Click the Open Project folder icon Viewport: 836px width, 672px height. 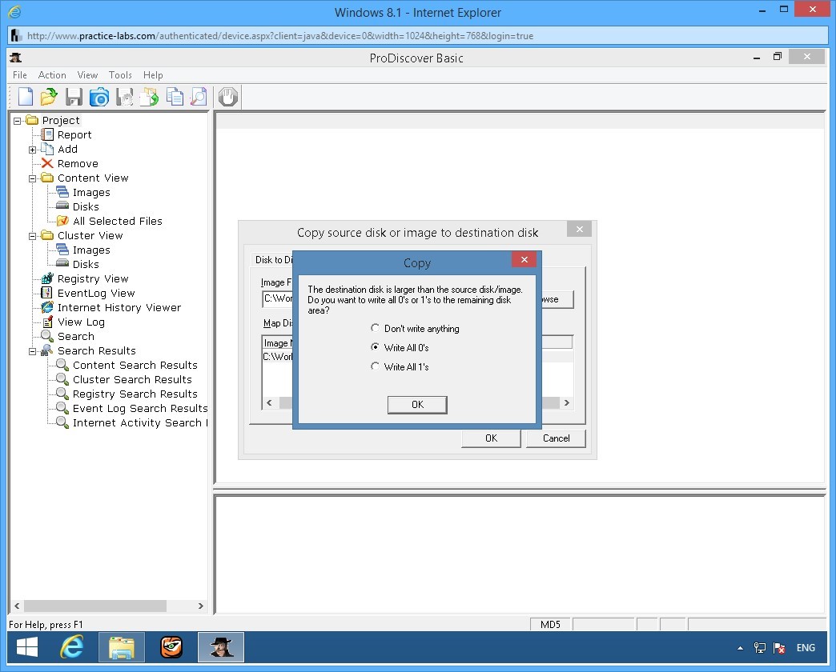(x=49, y=98)
